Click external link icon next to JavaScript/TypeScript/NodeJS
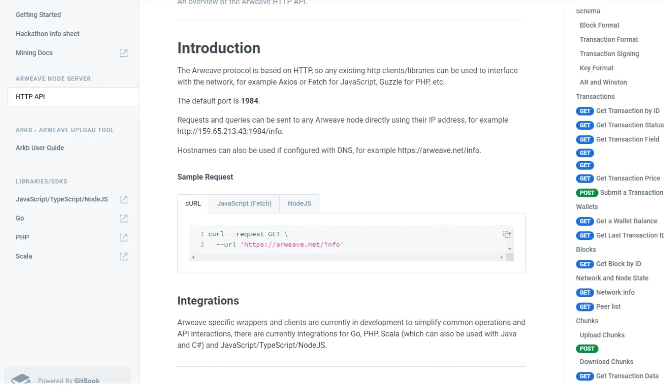 [124, 200]
